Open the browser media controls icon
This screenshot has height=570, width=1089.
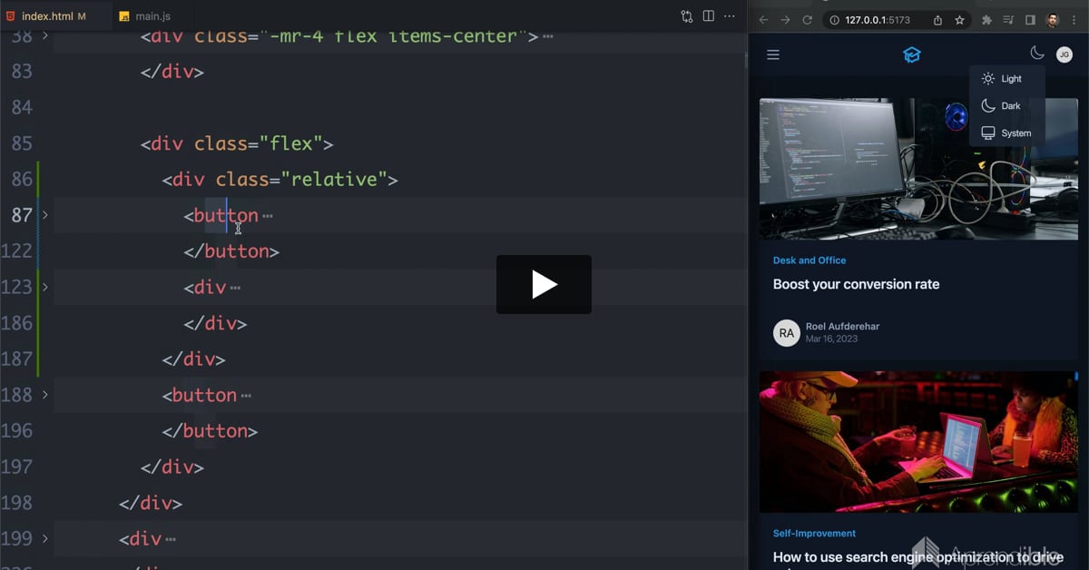(1009, 20)
